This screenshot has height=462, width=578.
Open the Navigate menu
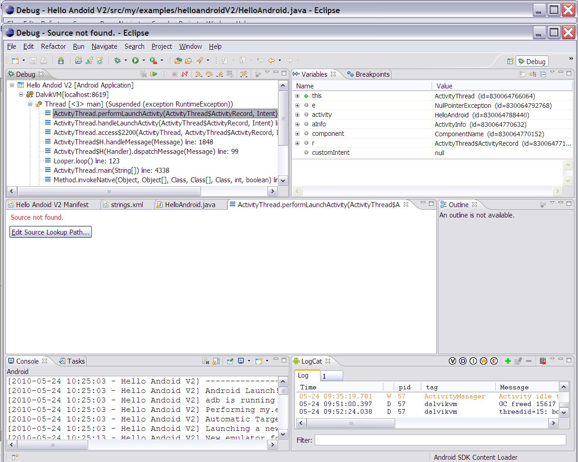coord(104,46)
